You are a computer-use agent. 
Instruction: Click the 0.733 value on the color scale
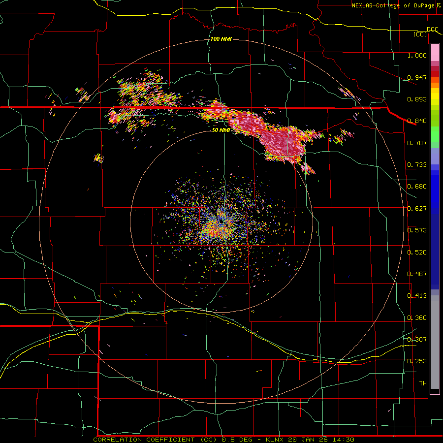tap(417, 165)
